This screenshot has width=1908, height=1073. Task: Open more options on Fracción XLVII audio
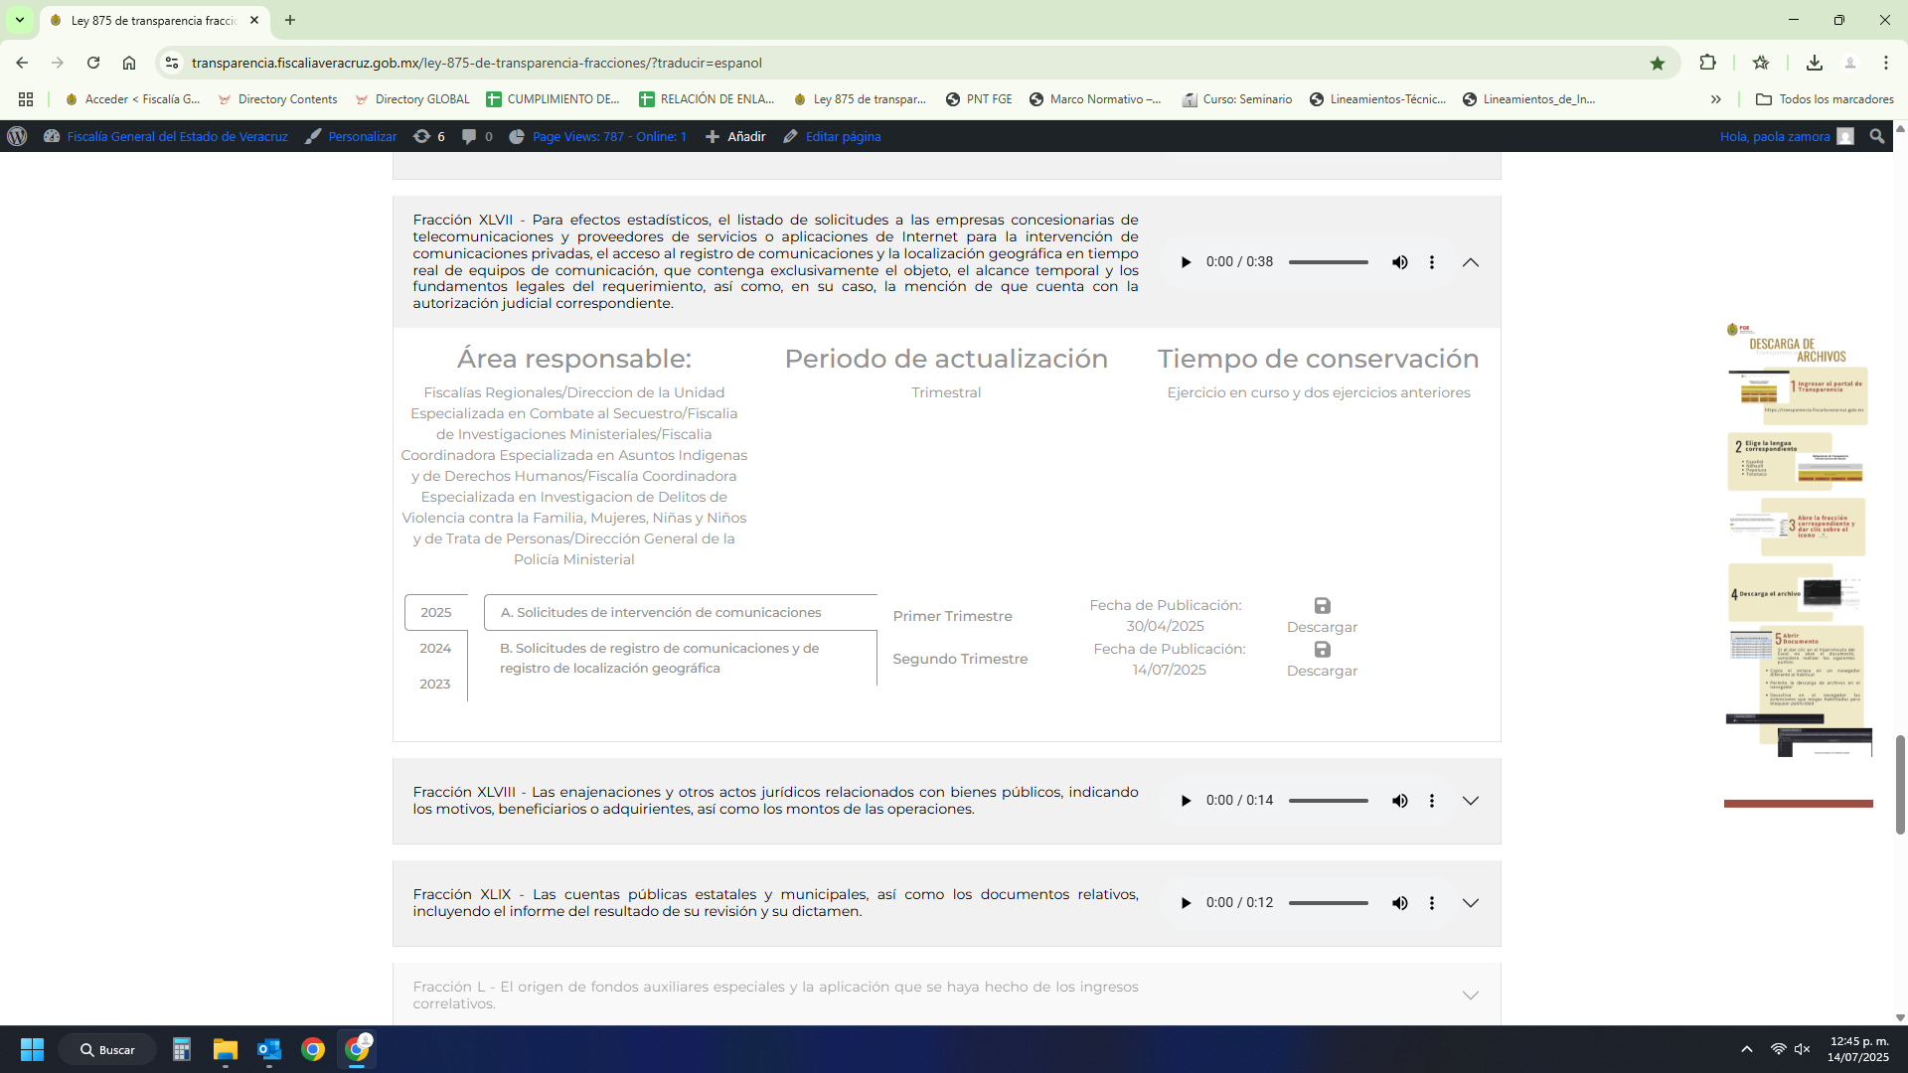[x=1431, y=262]
